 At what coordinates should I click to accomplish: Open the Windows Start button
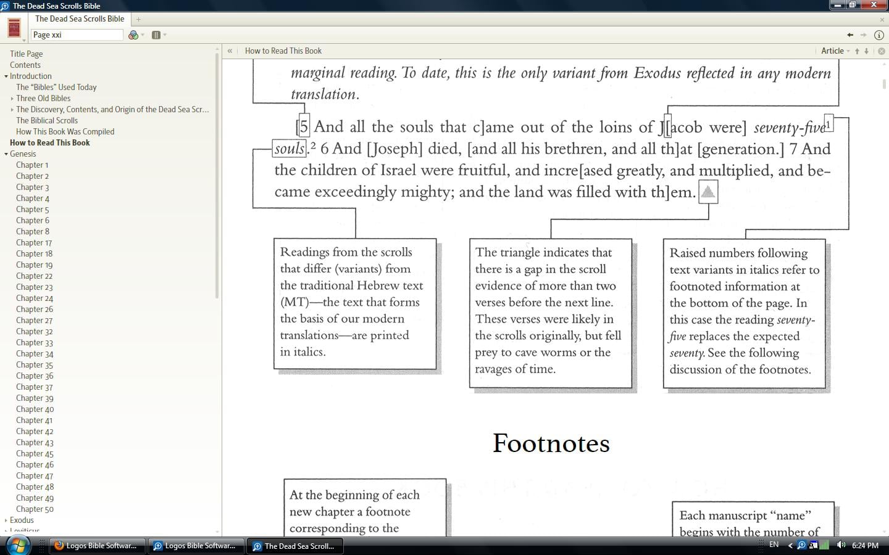coord(17,546)
